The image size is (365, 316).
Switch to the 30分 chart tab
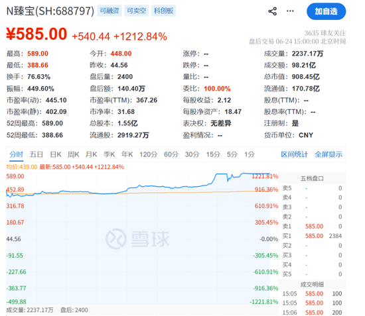point(192,154)
